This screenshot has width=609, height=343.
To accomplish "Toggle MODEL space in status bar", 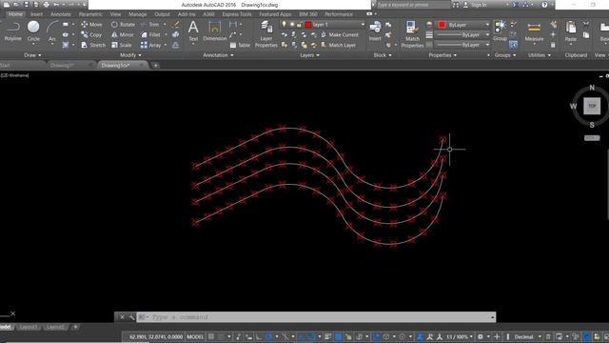I will click(195, 336).
